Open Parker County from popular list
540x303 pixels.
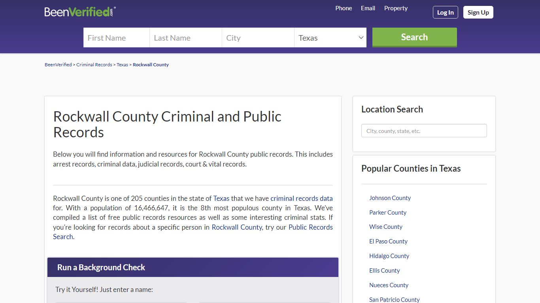(x=388, y=213)
